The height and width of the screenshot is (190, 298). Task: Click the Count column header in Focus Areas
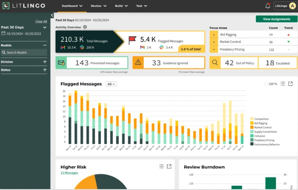tap(273, 28)
